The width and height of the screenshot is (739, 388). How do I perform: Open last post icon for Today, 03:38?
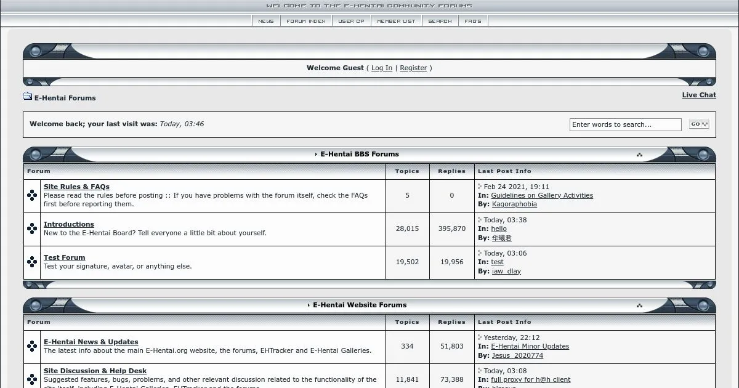tap(480, 219)
